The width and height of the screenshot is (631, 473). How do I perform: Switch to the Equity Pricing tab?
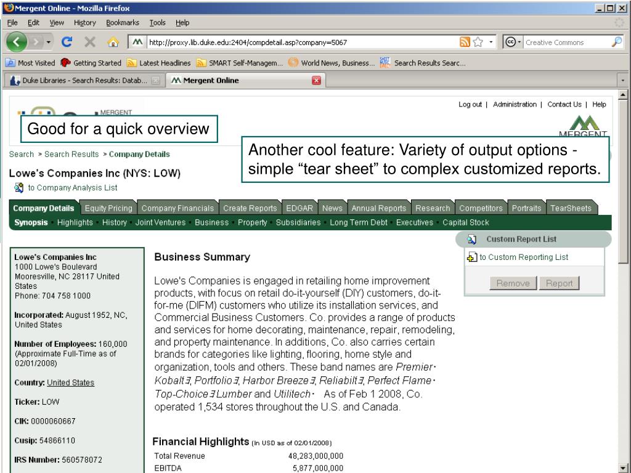[x=108, y=208]
